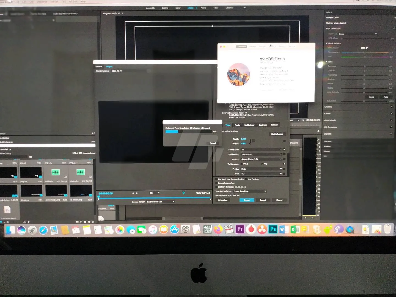Toggle TV Standard match source checkbox

(284, 164)
